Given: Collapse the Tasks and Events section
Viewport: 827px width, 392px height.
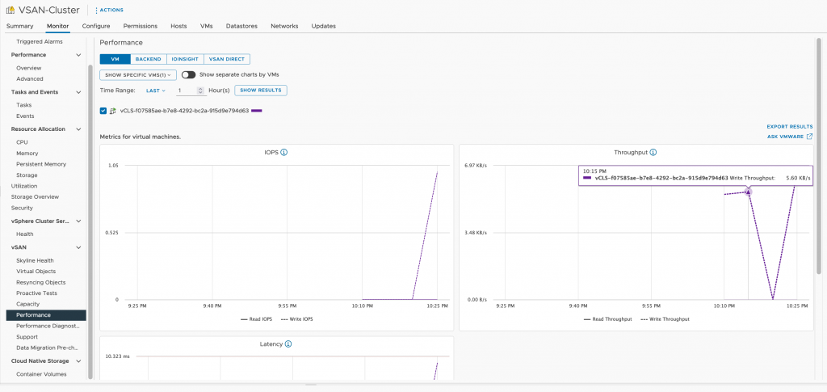Looking at the screenshot, I should (x=78, y=92).
